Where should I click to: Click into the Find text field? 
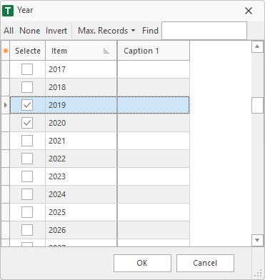(204, 31)
